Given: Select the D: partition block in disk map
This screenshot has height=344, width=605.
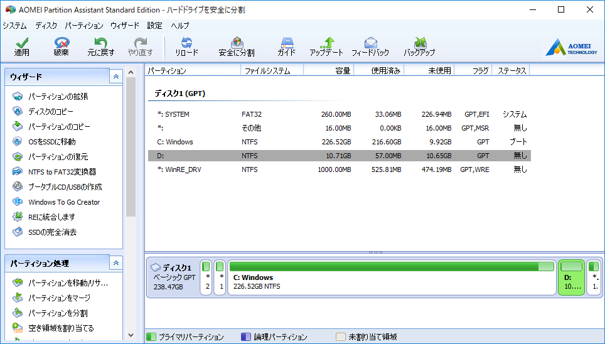Looking at the screenshot, I should tap(572, 277).
